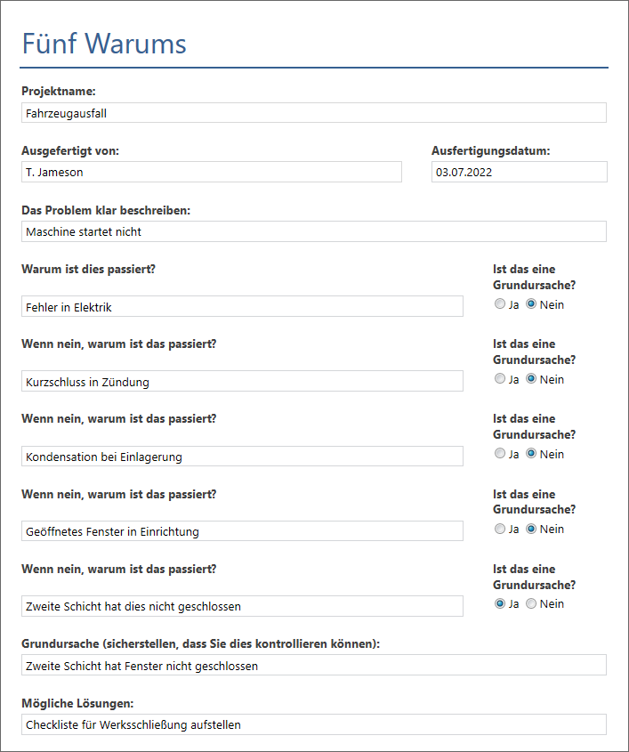Select "Nein" beside "Kurzschluss in Zündung"
Image resolution: width=629 pixels, height=752 pixels.
coord(531,378)
